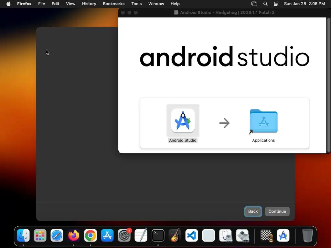The height and width of the screenshot is (248, 331).
Task: Open Launchpad from the Dock
Action: pyautogui.click(x=40, y=235)
